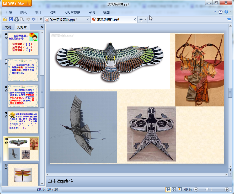Viewport: 234px width, 194px height.
Task: Select the 幻灯片 panel tab
Action: coord(22,27)
